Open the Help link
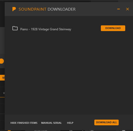 [x=70, y=123]
